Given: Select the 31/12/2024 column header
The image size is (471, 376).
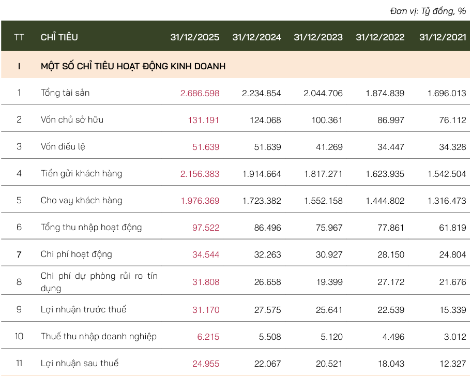Looking at the screenshot, I should [256, 37].
